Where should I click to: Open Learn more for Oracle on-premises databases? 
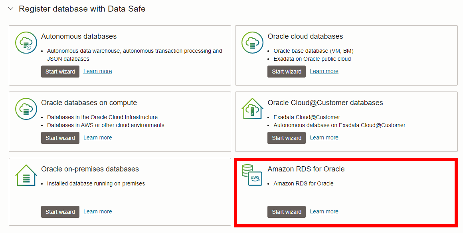coord(97,211)
